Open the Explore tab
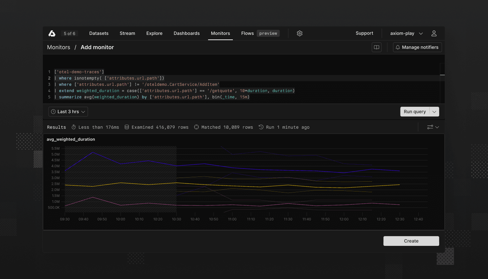Viewport: 488px width, 279px height. (x=154, y=33)
